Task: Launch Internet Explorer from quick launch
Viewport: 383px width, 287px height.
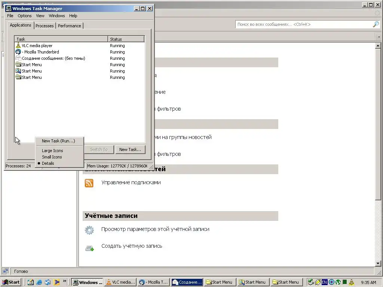Action: [x=39, y=283]
